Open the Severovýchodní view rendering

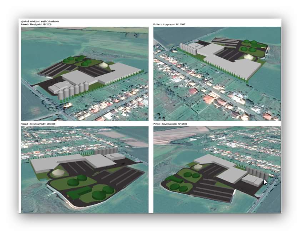pos(85,170)
